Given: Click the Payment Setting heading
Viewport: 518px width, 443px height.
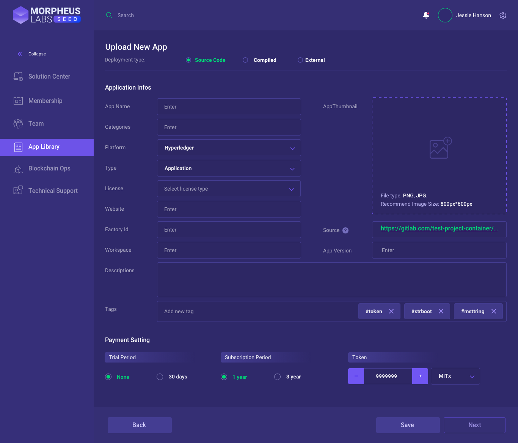Looking at the screenshot, I should coord(127,340).
